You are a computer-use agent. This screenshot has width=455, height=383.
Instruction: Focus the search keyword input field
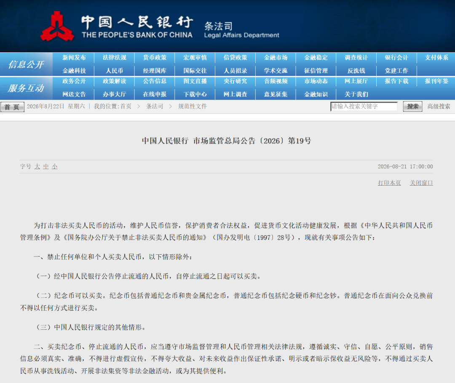[x=364, y=106]
